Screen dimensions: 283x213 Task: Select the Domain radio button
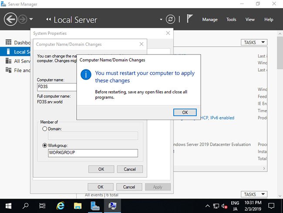pyautogui.click(x=44, y=129)
